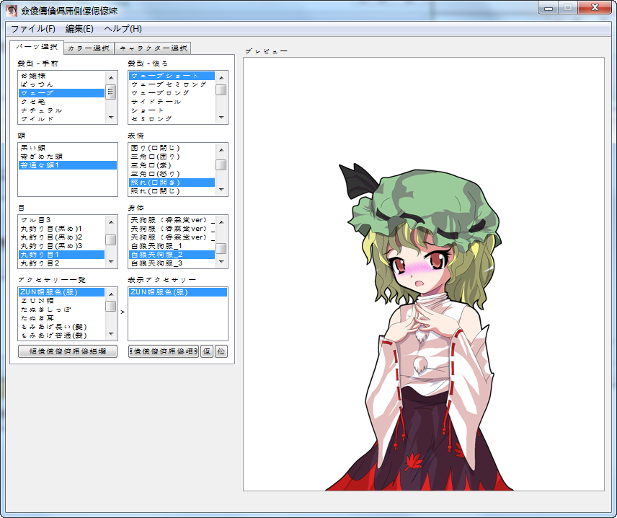Viewport: 617px width, 518px height.
Task: Select 丸釣り目(黒め)1 eyes
Action: coord(62,229)
